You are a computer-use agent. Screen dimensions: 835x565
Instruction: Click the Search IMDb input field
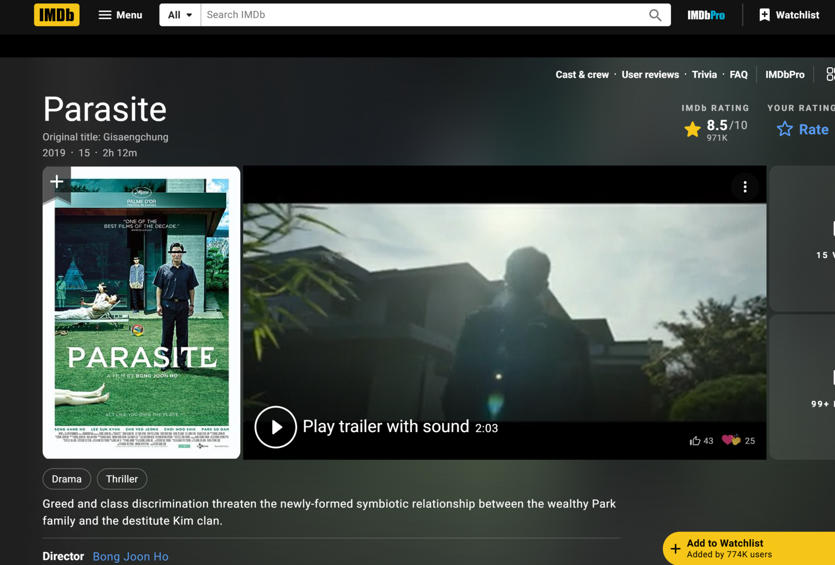tap(423, 15)
